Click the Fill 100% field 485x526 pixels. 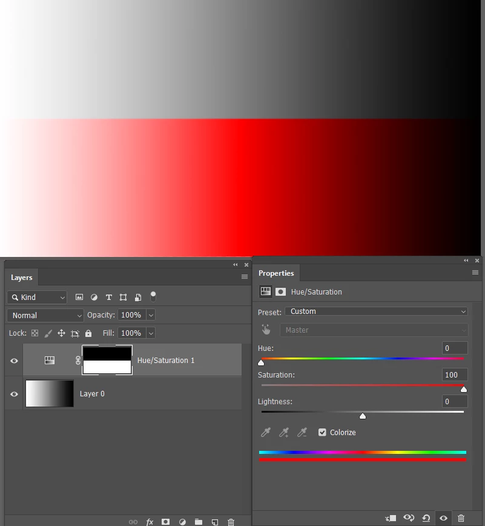point(132,333)
